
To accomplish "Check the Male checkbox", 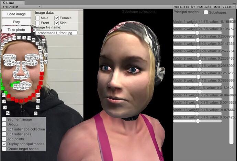I will (x=38, y=18).
